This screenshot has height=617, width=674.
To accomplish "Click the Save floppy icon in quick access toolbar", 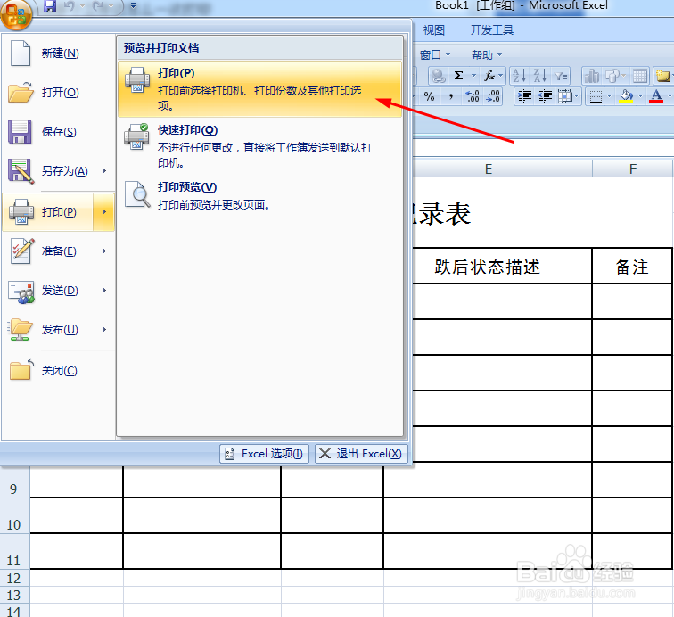I will [50, 6].
